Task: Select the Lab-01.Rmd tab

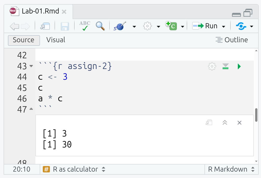Action: [40, 11]
